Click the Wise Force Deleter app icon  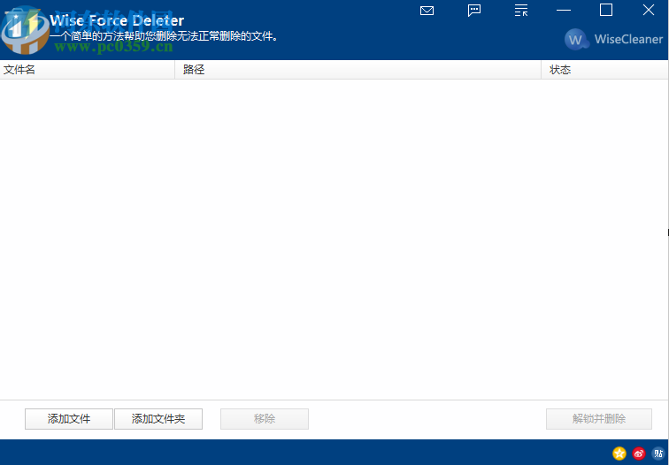[x=25, y=31]
